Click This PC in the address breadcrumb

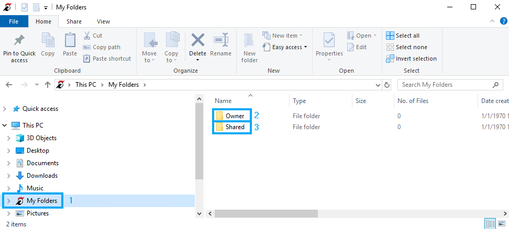point(86,85)
